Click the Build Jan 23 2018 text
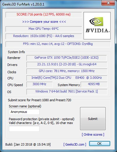 tap(28, 144)
